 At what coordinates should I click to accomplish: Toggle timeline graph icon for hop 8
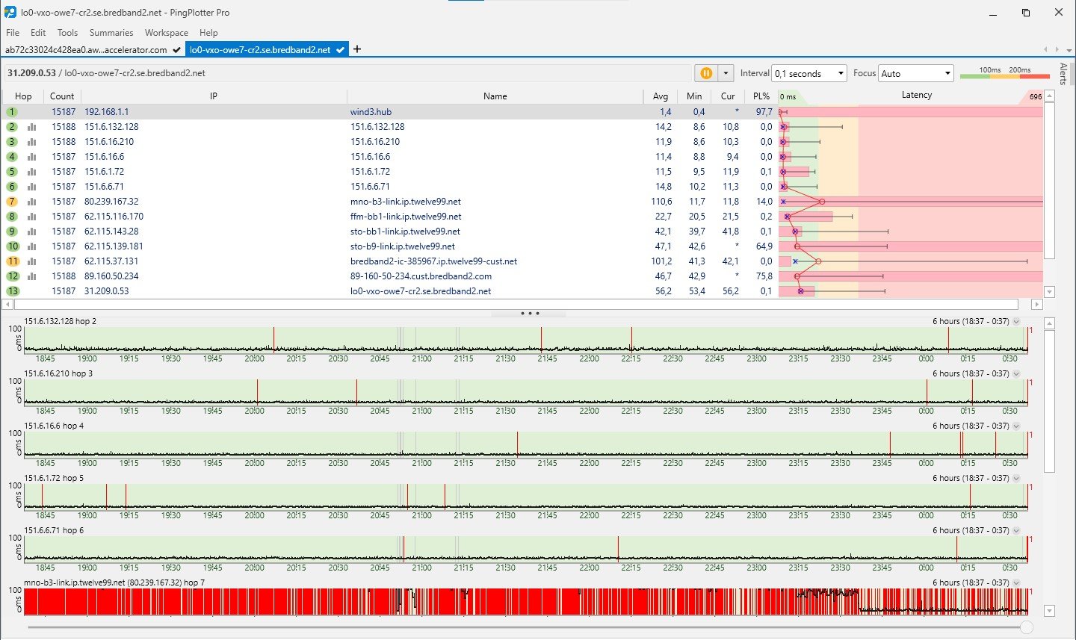(x=31, y=217)
